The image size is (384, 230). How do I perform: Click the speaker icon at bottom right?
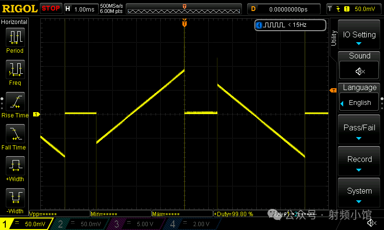pyautogui.click(x=371, y=223)
